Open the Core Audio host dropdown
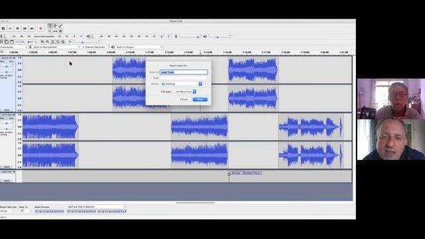 [13, 47]
